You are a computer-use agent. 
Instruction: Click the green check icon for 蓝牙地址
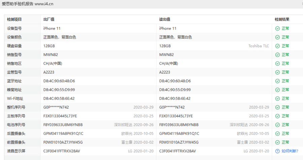click(277, 81)
